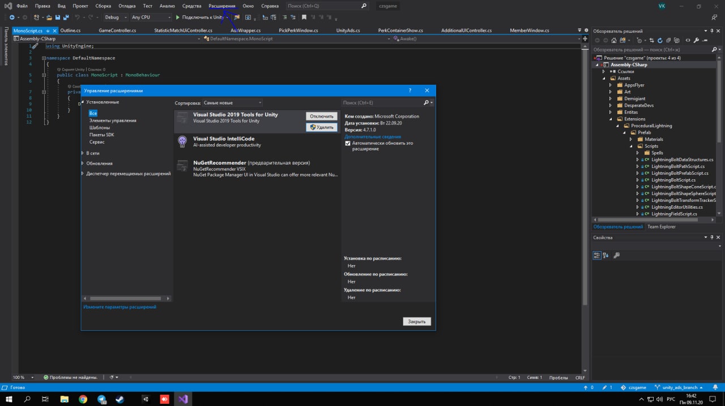
Task: Switch to the Team Explorer tab
Action: [x=662, y=227]
